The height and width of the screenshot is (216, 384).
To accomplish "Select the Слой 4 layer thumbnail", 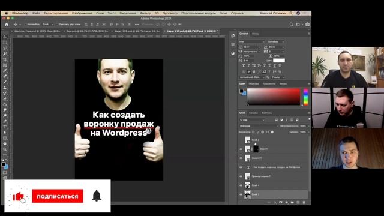I will click(x=247, y=185).
